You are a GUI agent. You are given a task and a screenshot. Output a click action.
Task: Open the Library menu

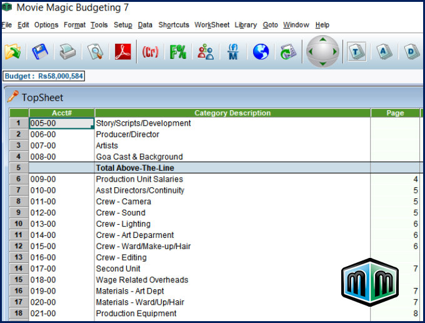pyautogui.click(x=246, y=25)
